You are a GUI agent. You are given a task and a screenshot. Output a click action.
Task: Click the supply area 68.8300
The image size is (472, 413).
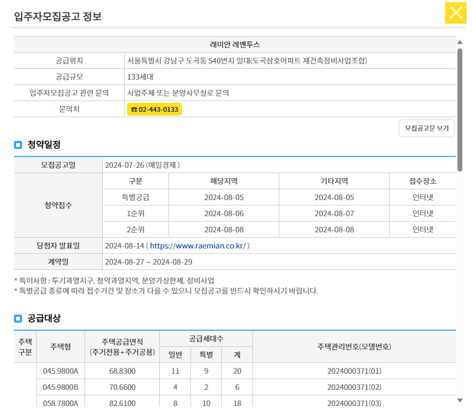[122, 371]
